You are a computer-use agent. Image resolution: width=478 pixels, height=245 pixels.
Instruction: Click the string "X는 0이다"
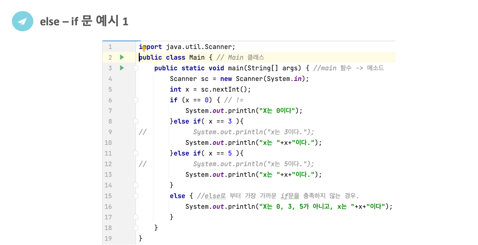[x=277, y=111]
